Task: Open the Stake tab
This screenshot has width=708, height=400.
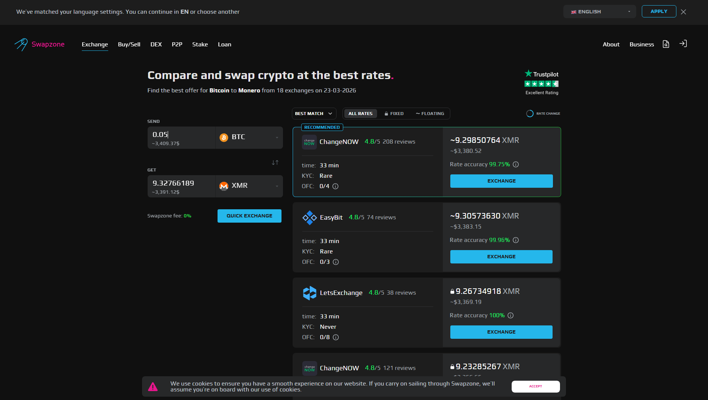Action: point(200,45)
